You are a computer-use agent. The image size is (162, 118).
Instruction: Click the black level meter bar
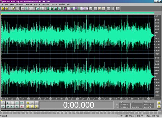[x=79, y=111]
